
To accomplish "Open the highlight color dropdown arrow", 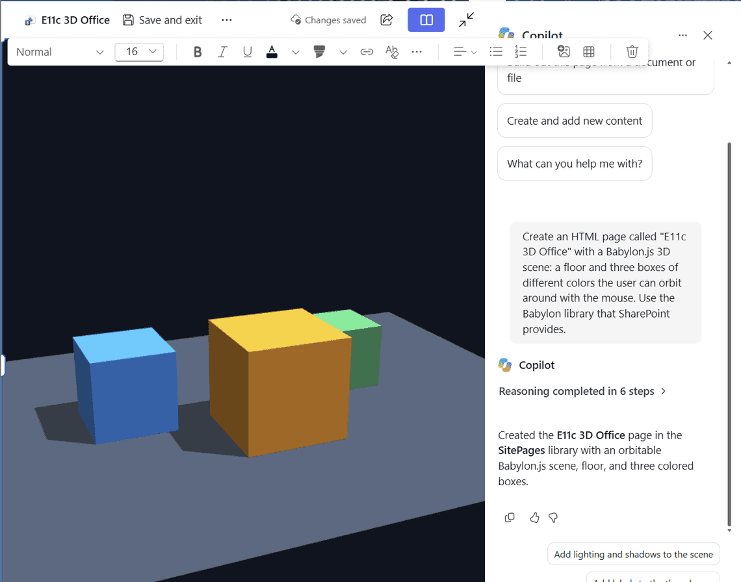I will 343,52.
